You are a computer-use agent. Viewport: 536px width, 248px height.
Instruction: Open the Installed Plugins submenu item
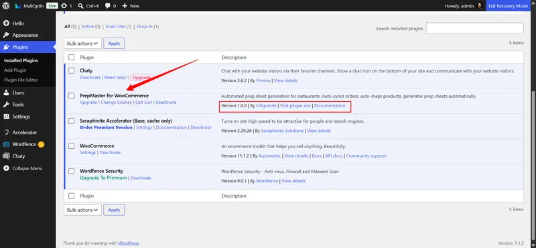tap(21, 60)
